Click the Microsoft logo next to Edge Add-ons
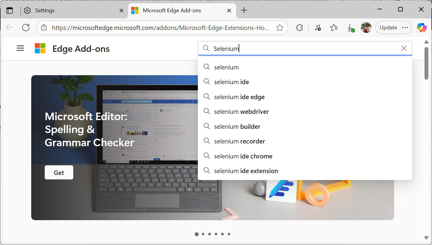The height and width of the screenshot is (245, 432). click(x=40, y=48)
